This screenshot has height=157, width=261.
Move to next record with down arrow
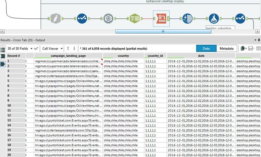[x=74, y=48]
